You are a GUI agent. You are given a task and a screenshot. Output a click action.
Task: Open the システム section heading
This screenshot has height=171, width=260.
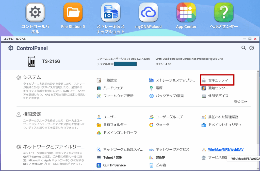point(32,77)
